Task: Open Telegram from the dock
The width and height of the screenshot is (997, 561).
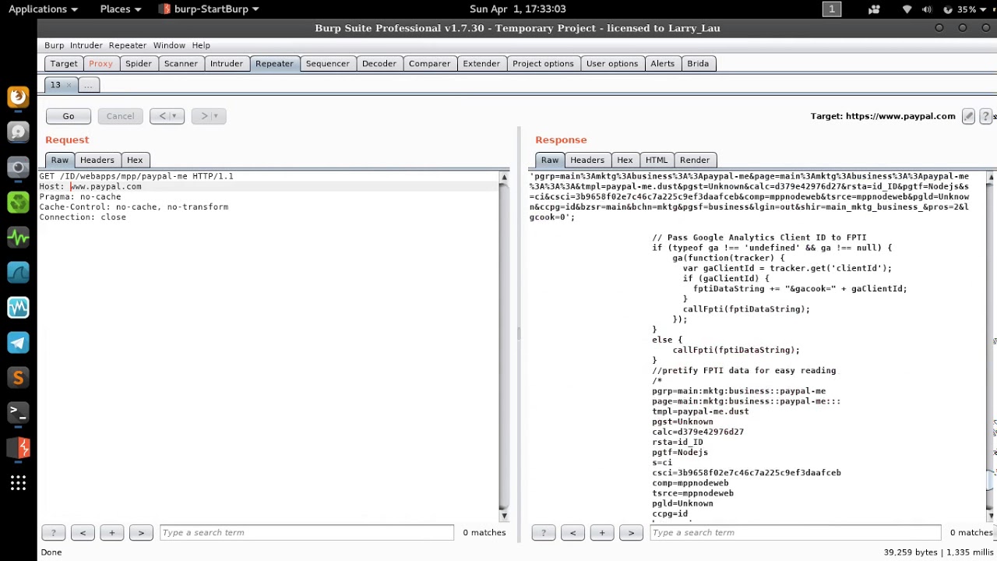Action: pyautogui.click(x=18, y=342)
